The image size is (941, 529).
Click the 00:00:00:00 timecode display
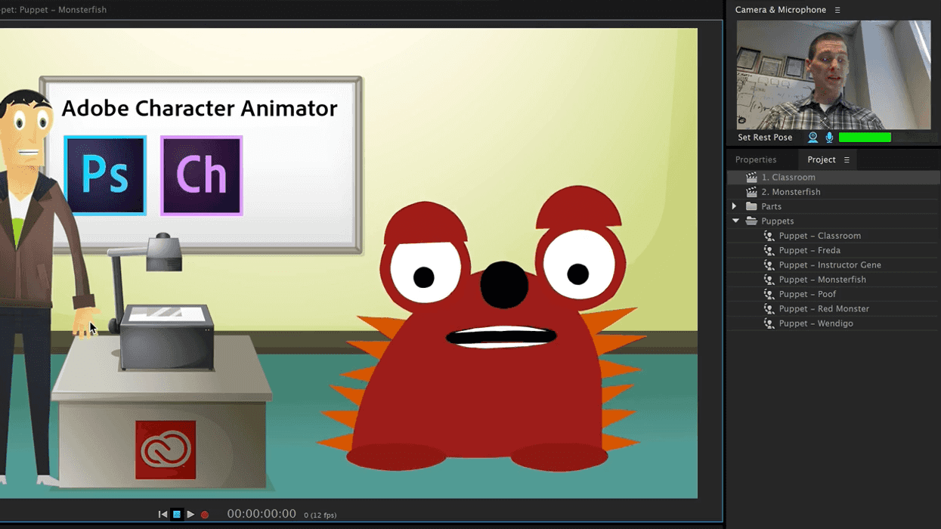point(262,514)
